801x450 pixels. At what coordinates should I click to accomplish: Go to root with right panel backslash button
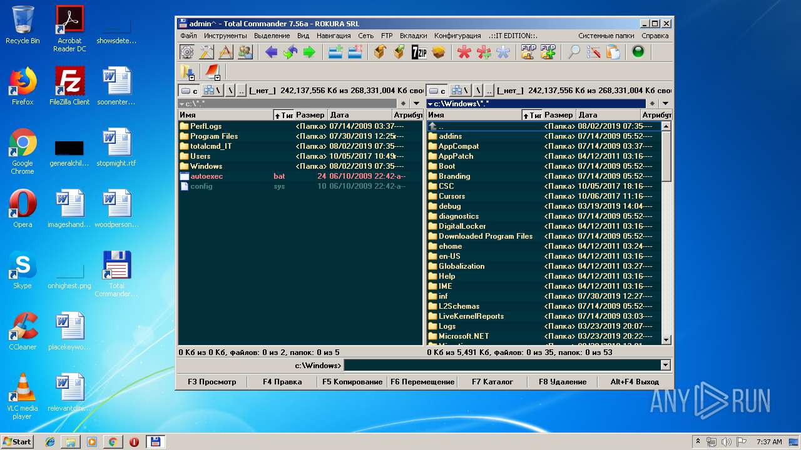coord(478,91)
